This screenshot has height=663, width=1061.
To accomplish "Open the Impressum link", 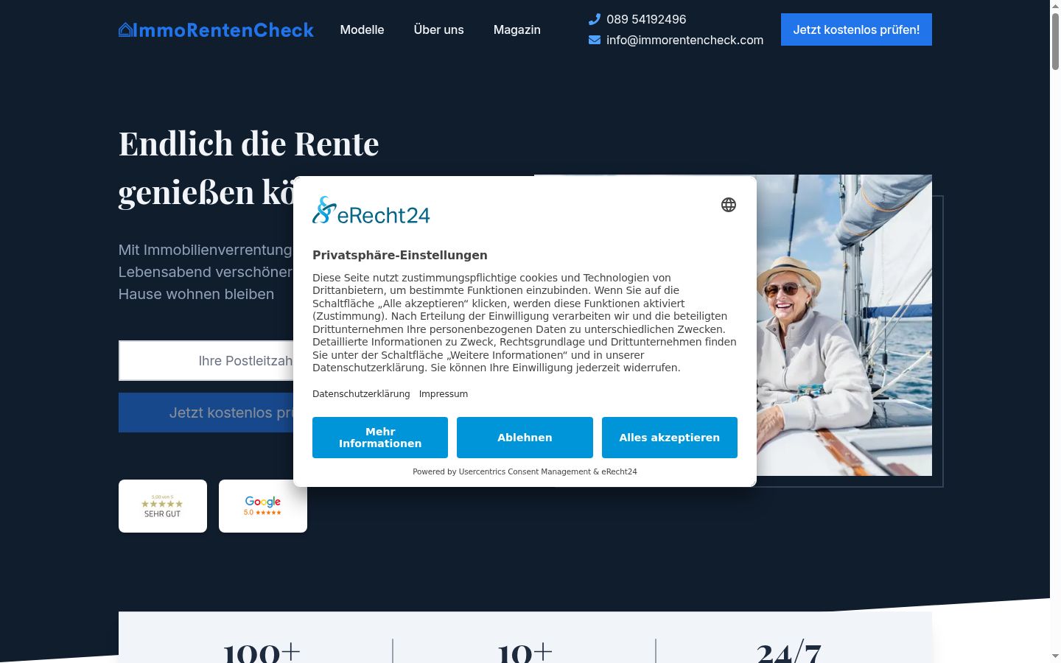I will 444,394.
